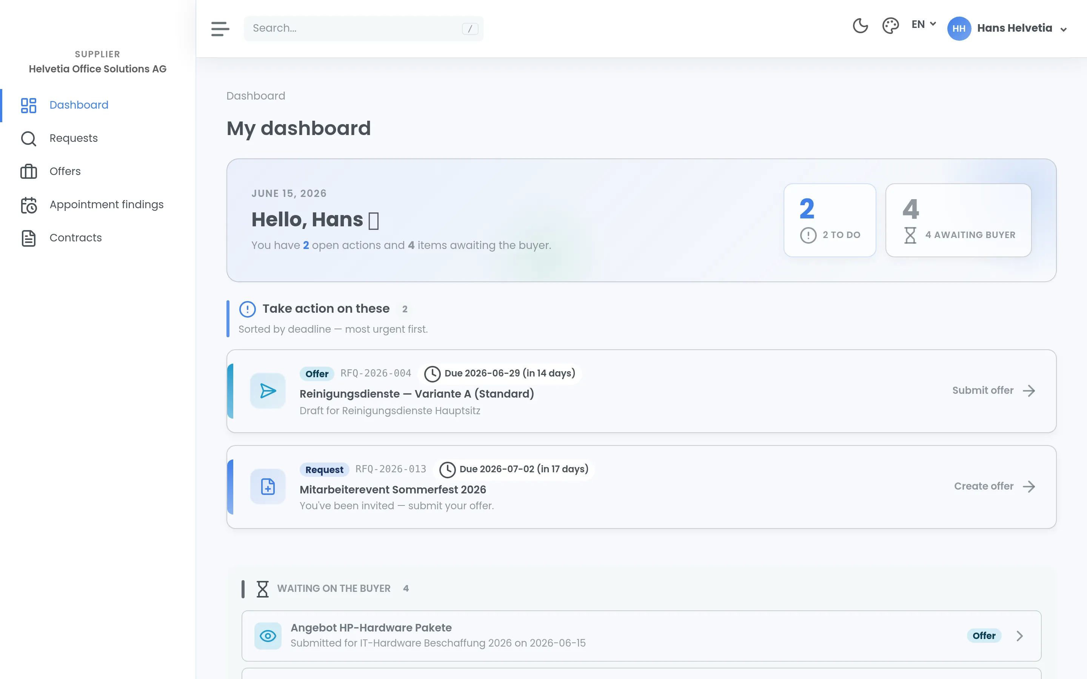Click the new document icon on Sommerfest card

[x=268, y=486]
